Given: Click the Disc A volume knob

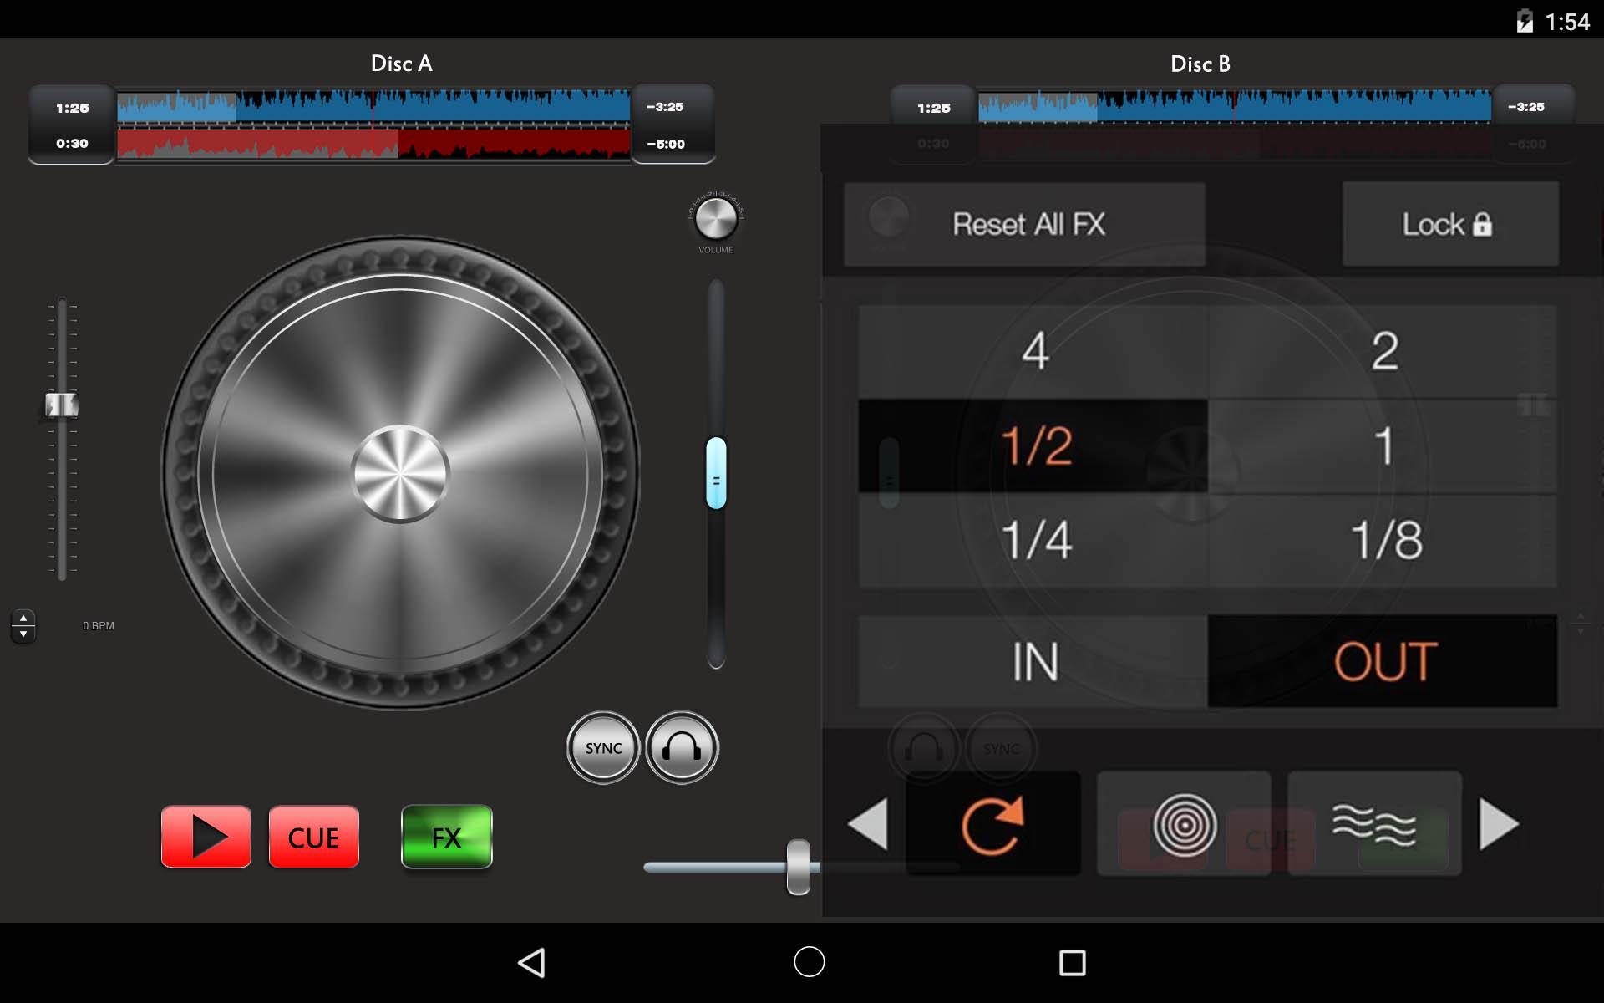Looking at the screenshot, I should 716,219.
